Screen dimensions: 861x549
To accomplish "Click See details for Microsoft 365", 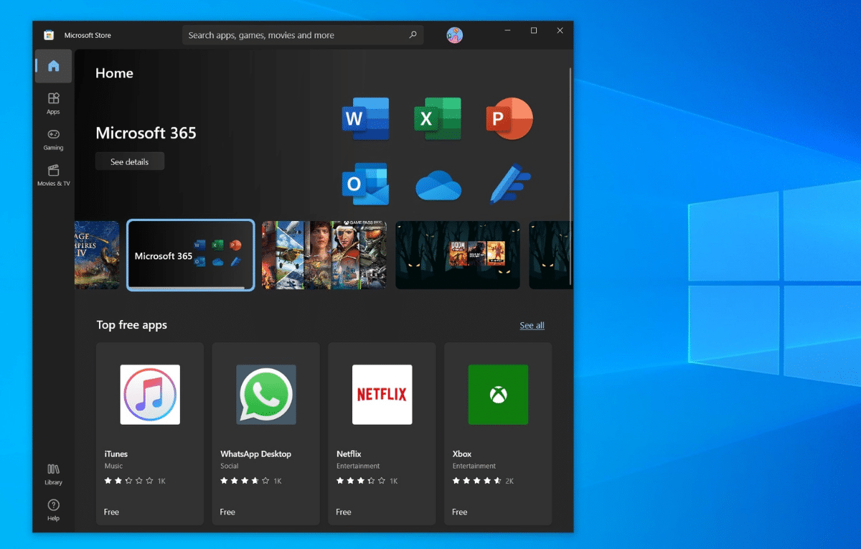I will [130, 161].
